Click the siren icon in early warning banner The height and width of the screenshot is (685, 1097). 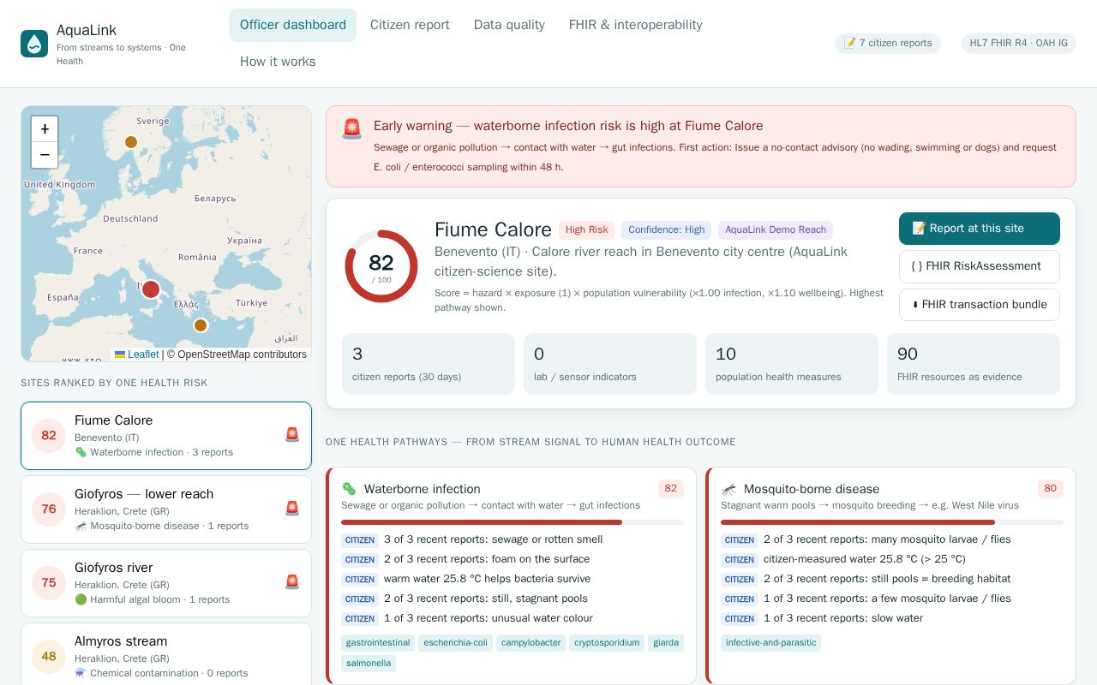[x=352, y=129]
